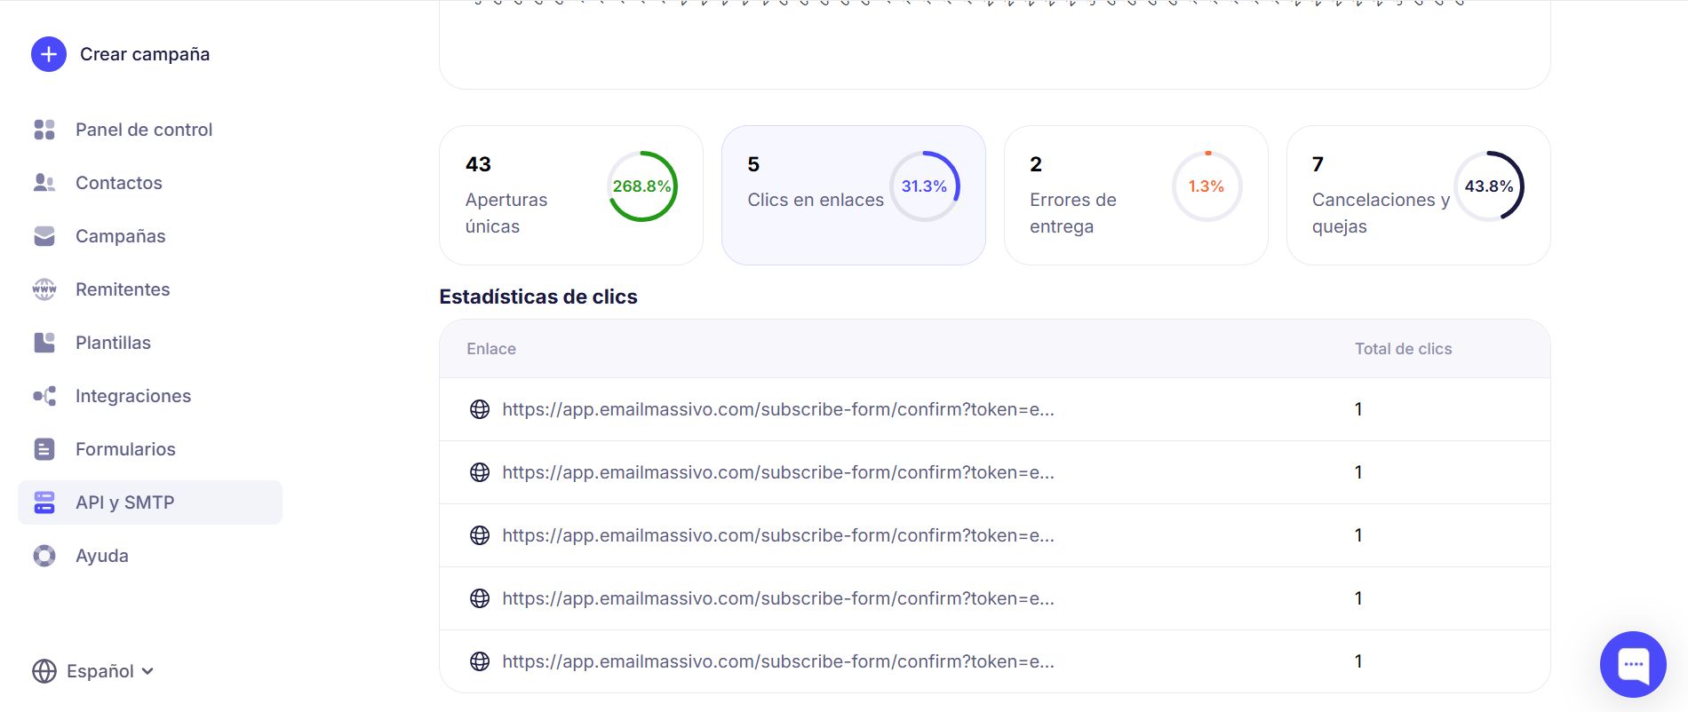1688x712 pixels.
Task: Click the Total de clics column header
Action: pos(1403,349)
